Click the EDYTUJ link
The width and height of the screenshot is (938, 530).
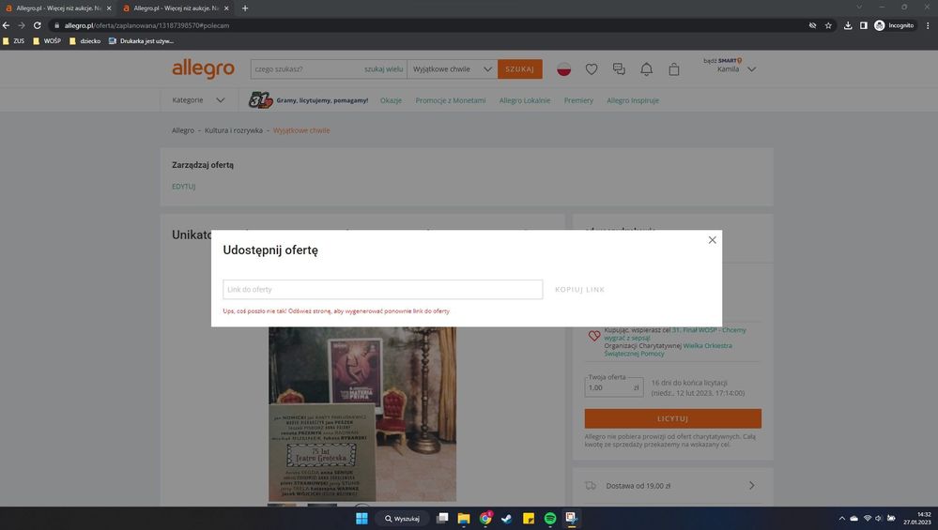coord(184,187)
